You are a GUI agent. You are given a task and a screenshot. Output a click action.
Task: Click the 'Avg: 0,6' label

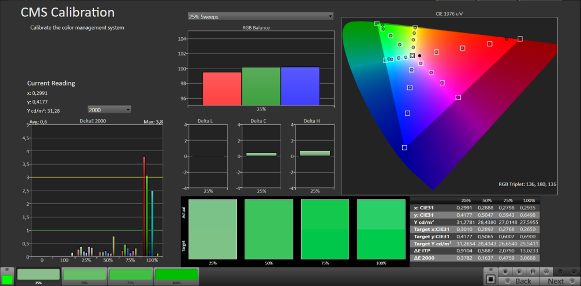click(x=38, y=121)
